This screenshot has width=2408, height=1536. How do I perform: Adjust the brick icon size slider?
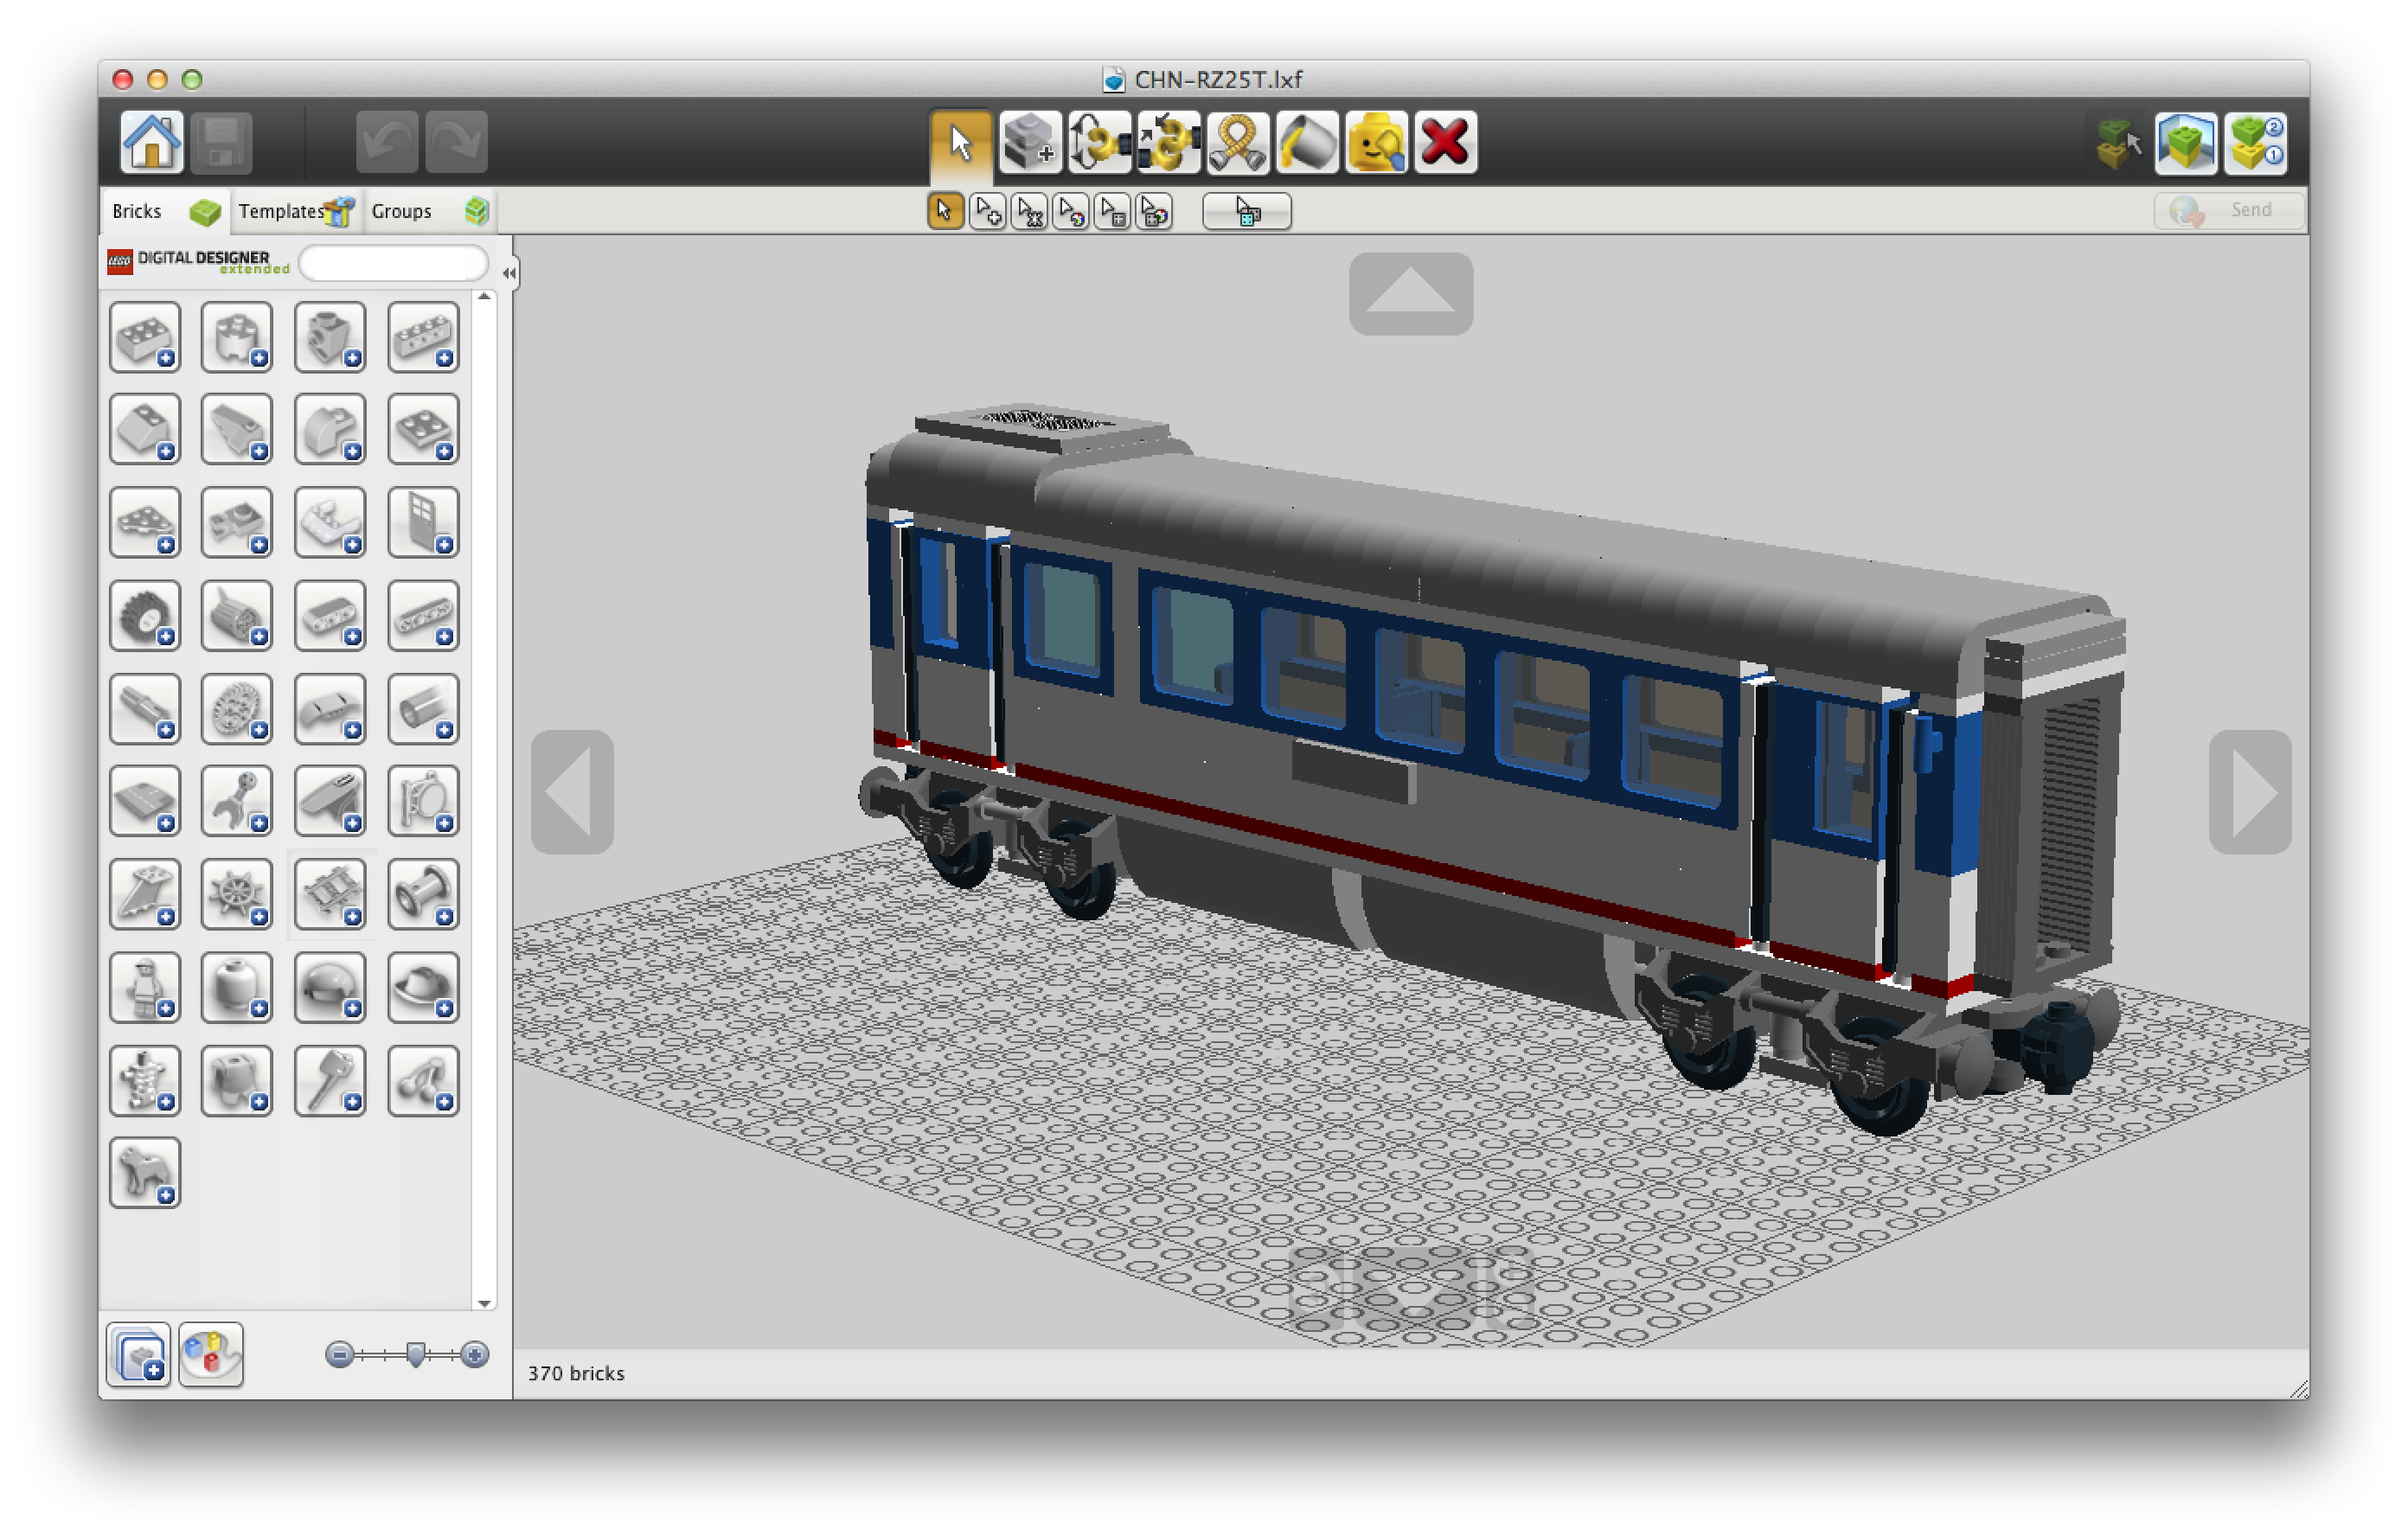416,1355
